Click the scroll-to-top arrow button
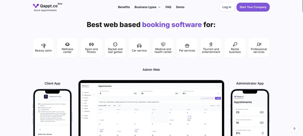The image size is (303, 136). coord(294,129)
